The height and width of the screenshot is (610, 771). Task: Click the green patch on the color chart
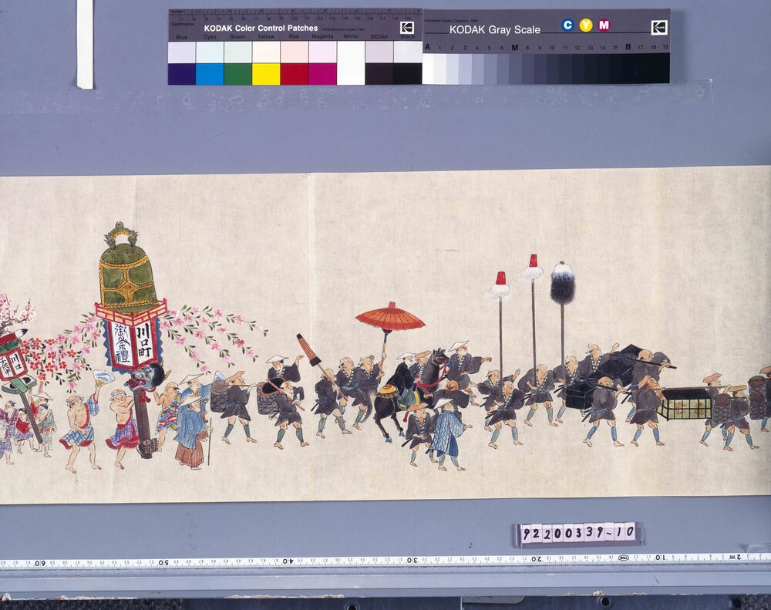click(x=238, y=74)
